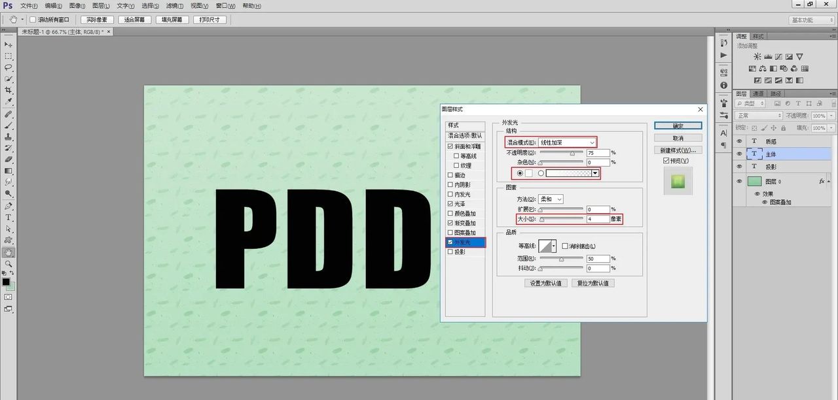This screenshot has width=838, height=400.
Task: Toggle the 预览 preview checkbox
Action: coord(666,161)
